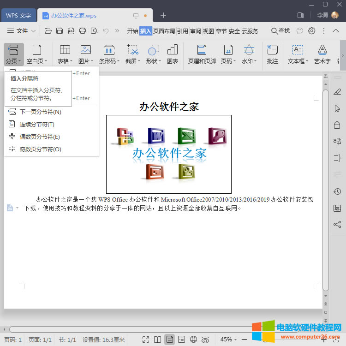Image resolution: width=346 pixels, height=346 pixels.
Task: Click the vertical scrollbar of the document
Action: click(326, 185)
